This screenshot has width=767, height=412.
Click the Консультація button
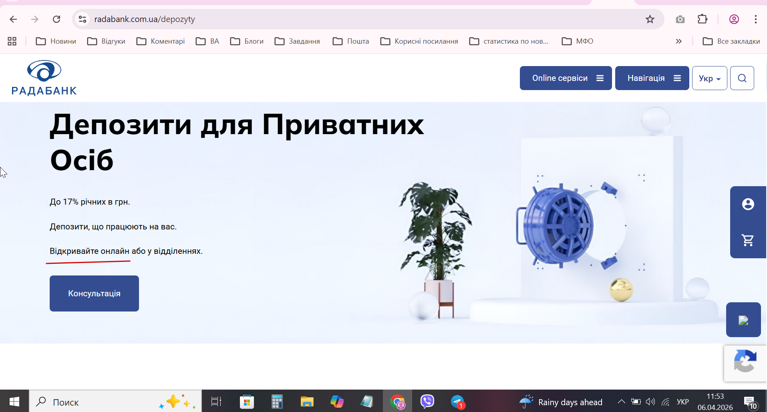(94, 293)
